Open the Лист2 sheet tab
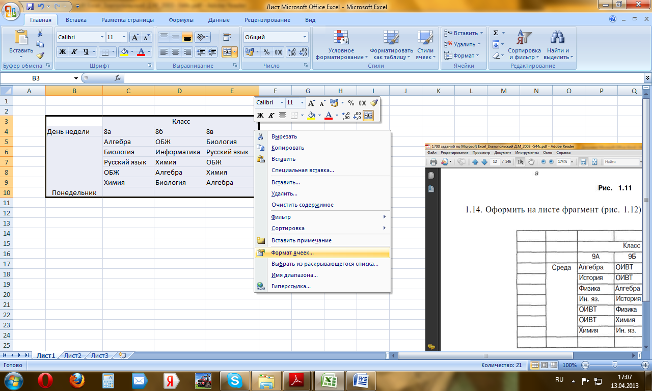The image size is (652, 391). 73,356
